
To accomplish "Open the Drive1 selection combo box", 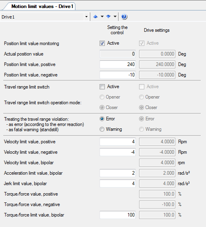I will pos(45,17).
